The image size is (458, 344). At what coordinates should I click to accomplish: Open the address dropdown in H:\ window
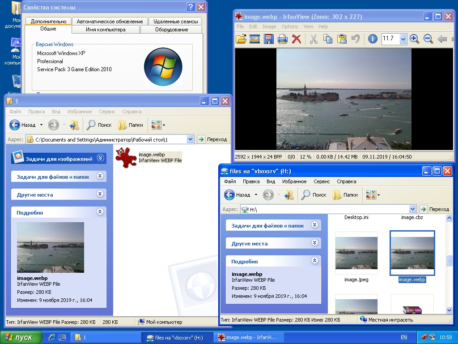click(x=412, y=209)
